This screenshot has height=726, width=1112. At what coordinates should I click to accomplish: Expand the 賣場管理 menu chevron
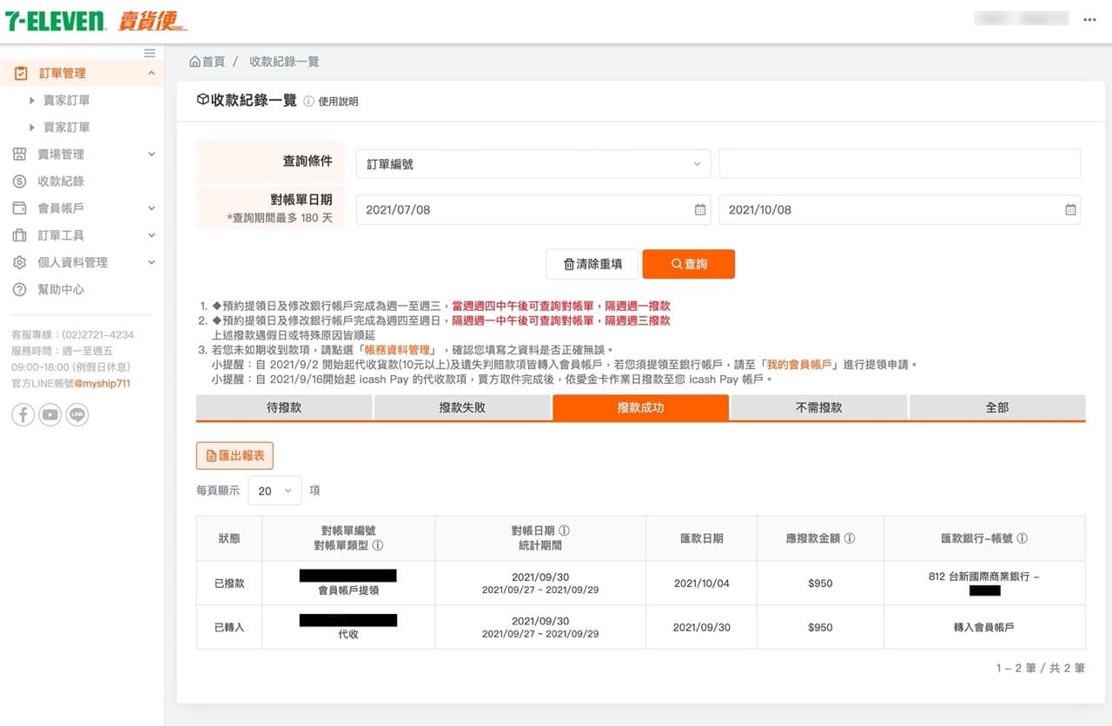(151, 155)
